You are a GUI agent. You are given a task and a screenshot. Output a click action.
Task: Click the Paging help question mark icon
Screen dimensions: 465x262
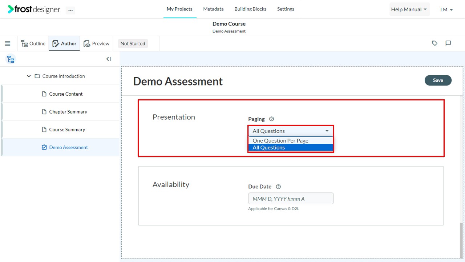(271, 119)
